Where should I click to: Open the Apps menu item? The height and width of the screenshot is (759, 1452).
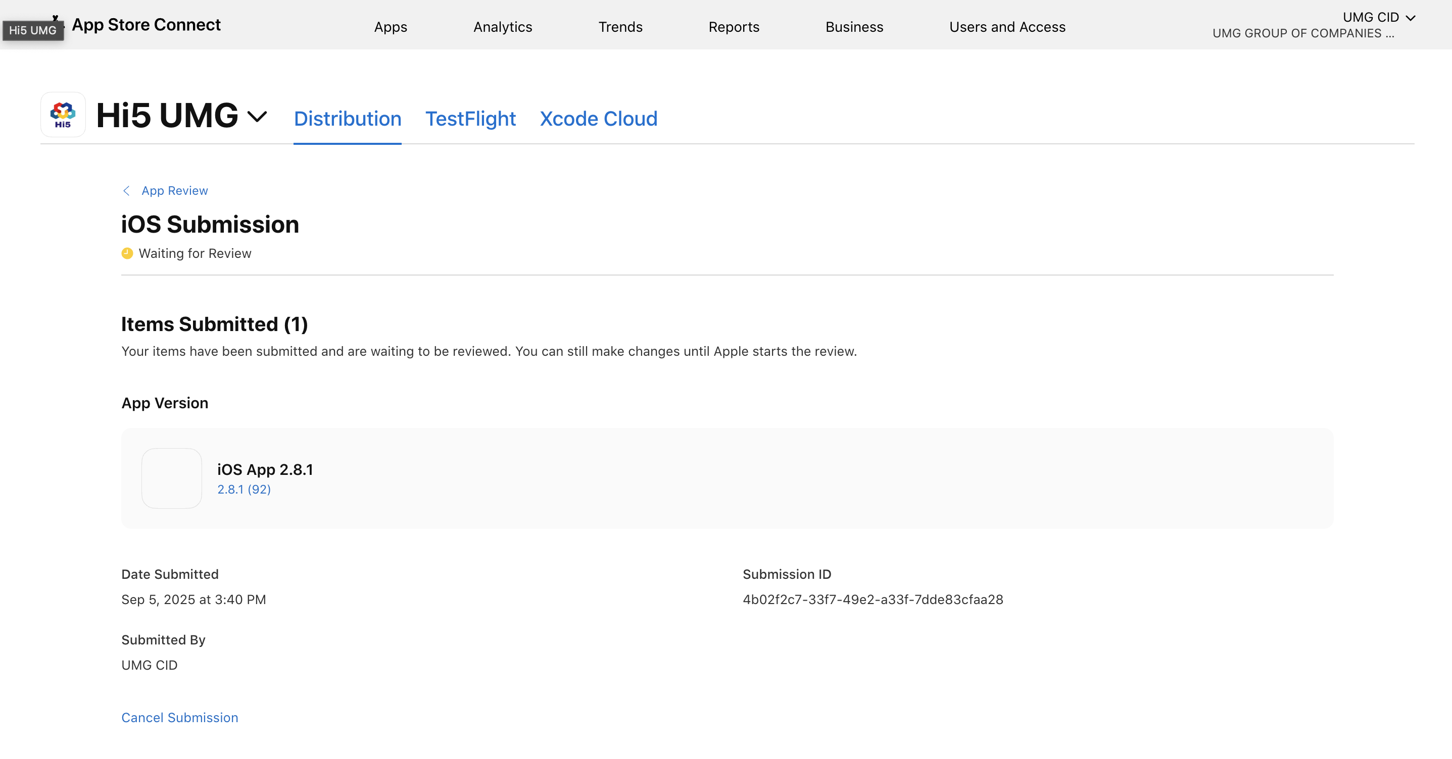click(390, 27)
